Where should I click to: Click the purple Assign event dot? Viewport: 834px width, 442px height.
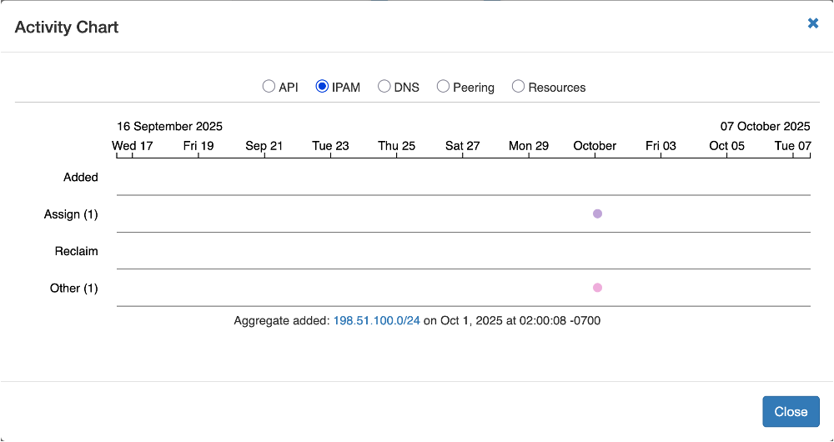[x=597, y=213]
